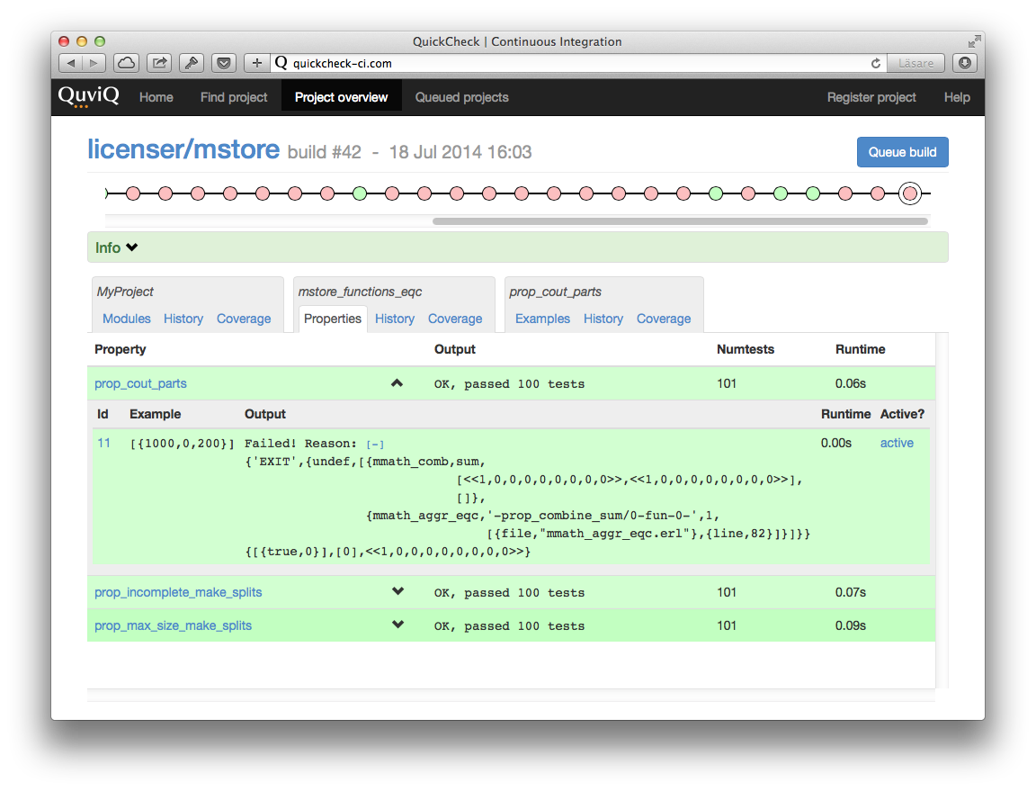Click the reload page icon
Image resolution: width=1036 pixels, height=791 pixels.
point(875,63)
